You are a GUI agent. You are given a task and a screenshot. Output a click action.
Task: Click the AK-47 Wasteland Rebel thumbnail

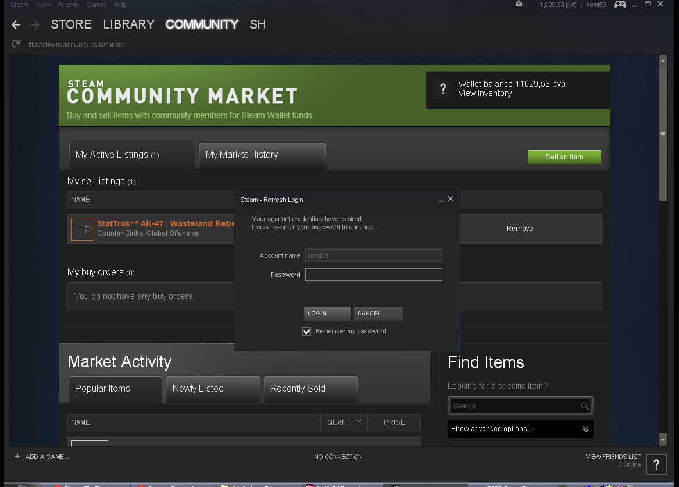tap(83, 229)
